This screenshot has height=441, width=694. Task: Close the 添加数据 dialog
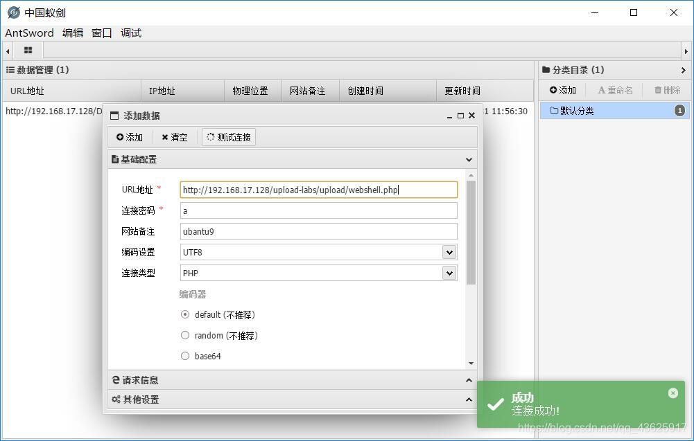(472, 116)
